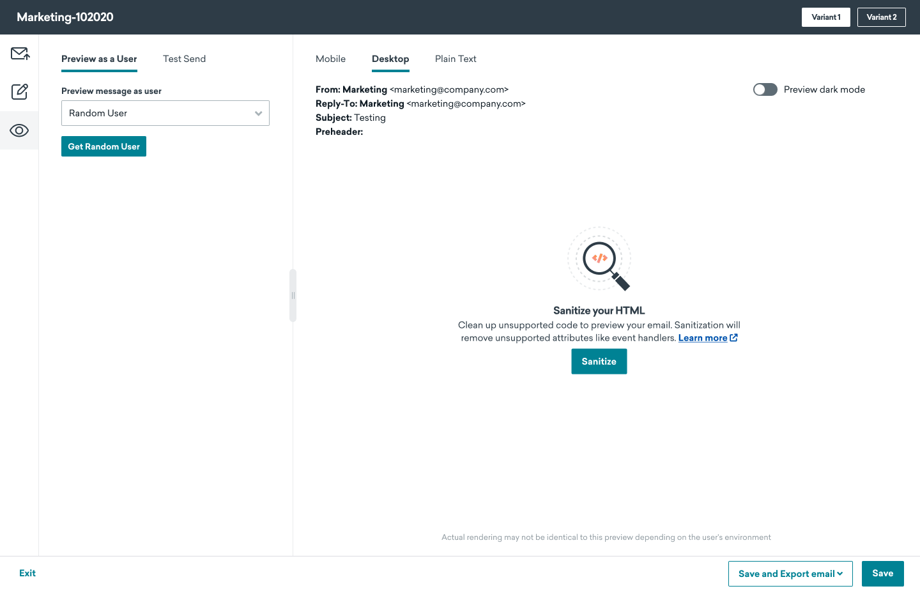Click the Save button
This screenshot has width=920, height=591.
click(882, 574)
